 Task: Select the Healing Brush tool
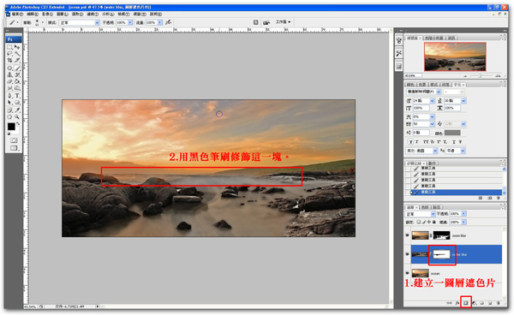click(x=9, y=68)
